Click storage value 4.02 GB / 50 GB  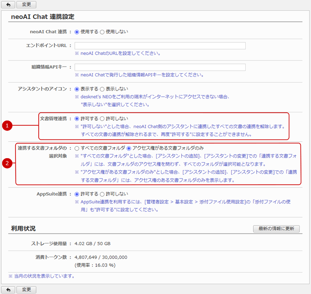[x=92, y=243]
